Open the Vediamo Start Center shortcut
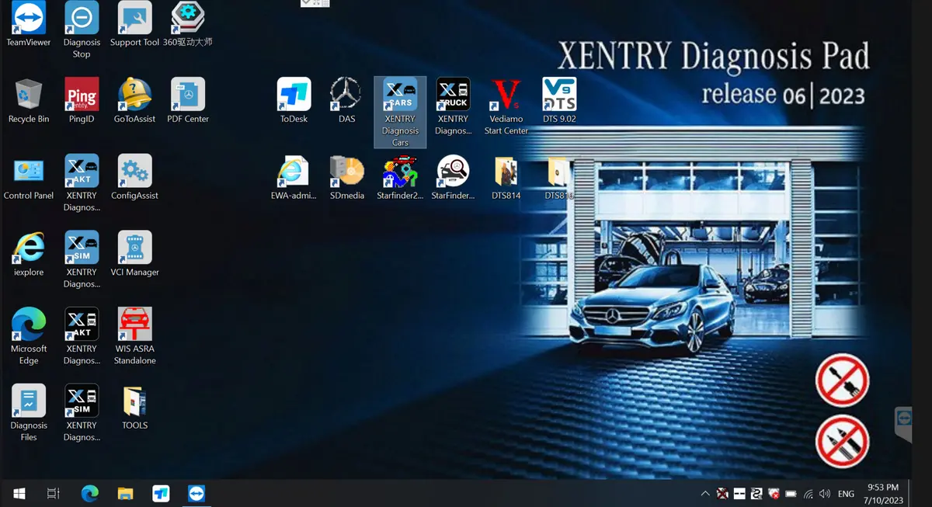This screenshot has height=507, width=932. pyautogui.click(x=506, y=106)
